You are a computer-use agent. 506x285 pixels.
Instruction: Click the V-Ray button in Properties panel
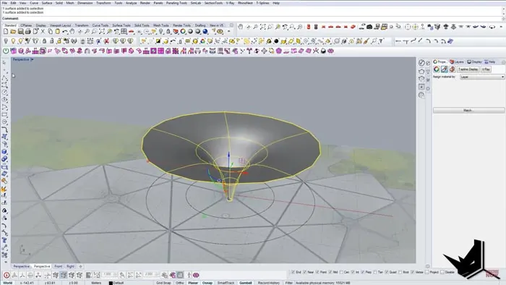pos(486,69)
